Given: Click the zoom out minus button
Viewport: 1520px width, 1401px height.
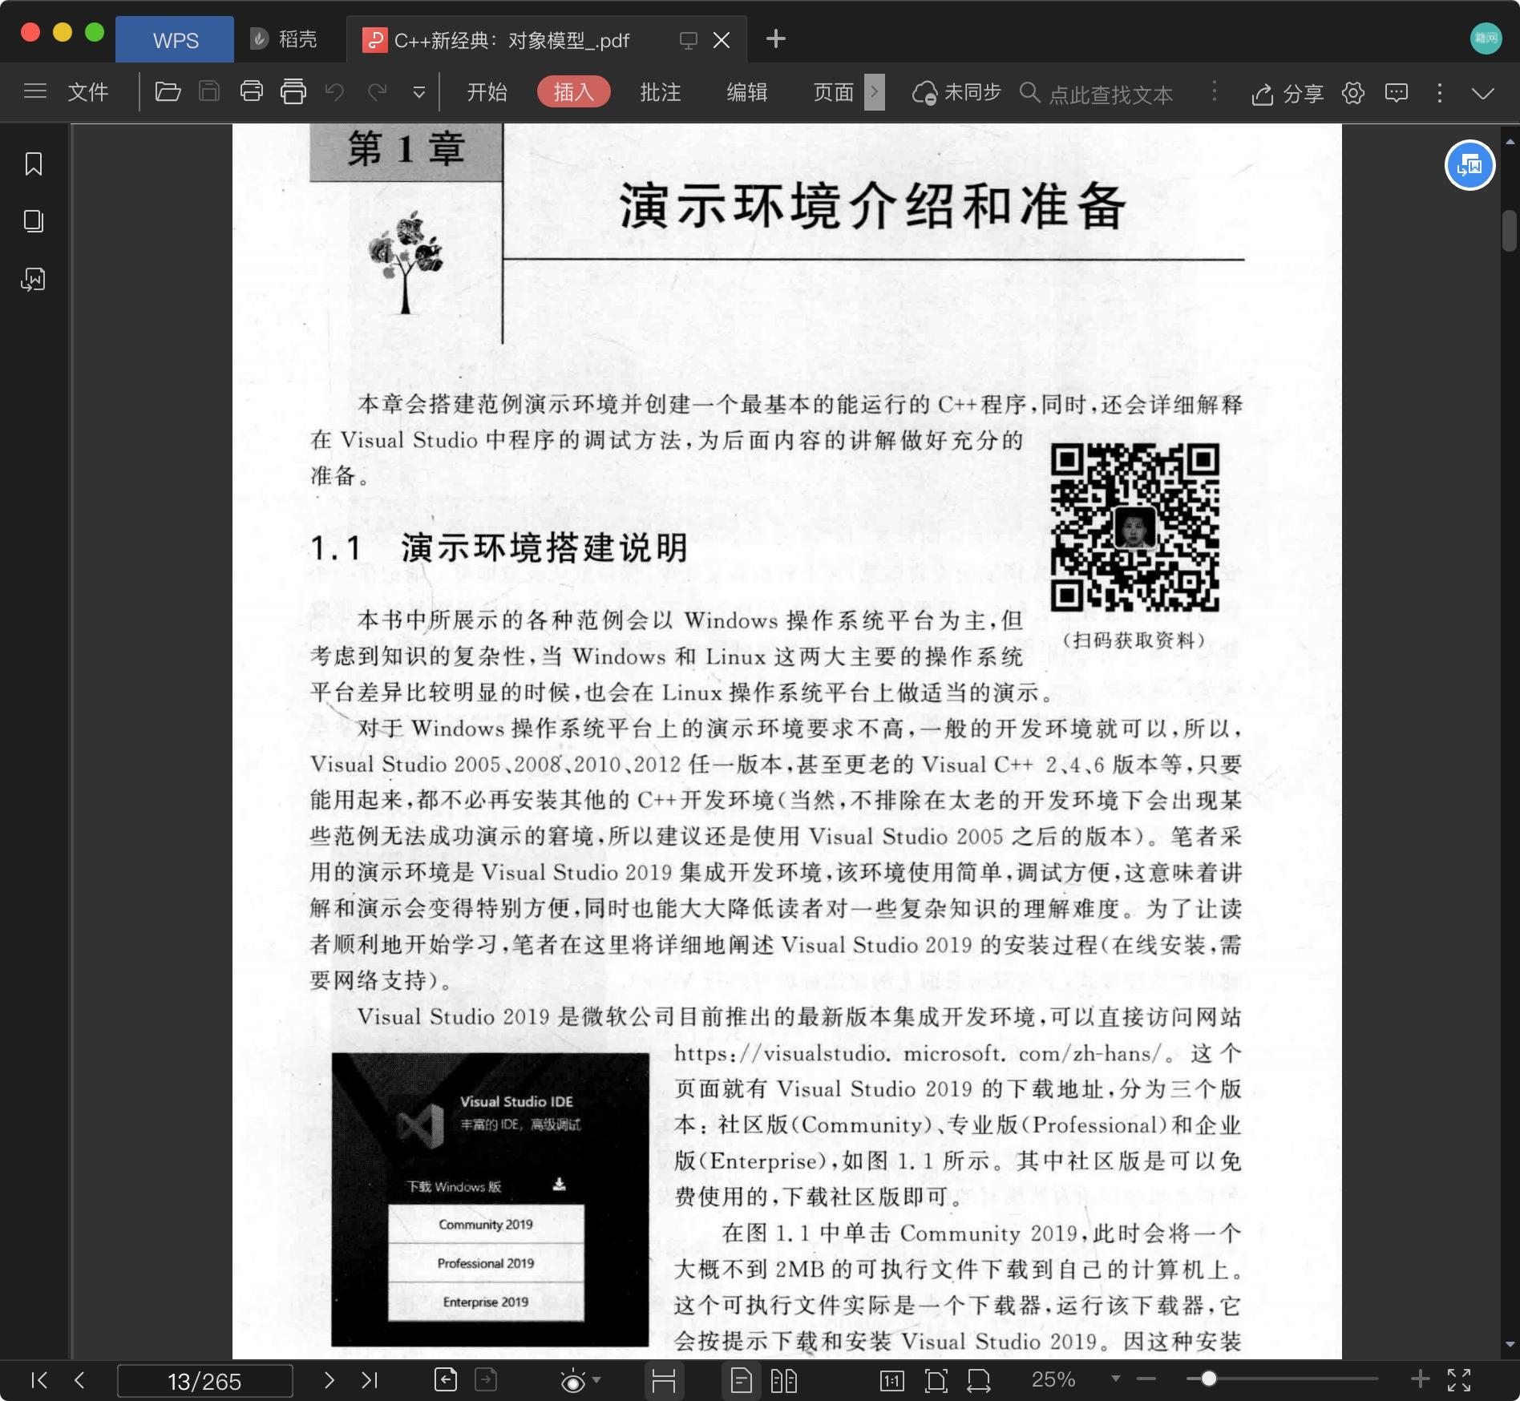Looking at the screenshot, I should coord(1146,1379).
